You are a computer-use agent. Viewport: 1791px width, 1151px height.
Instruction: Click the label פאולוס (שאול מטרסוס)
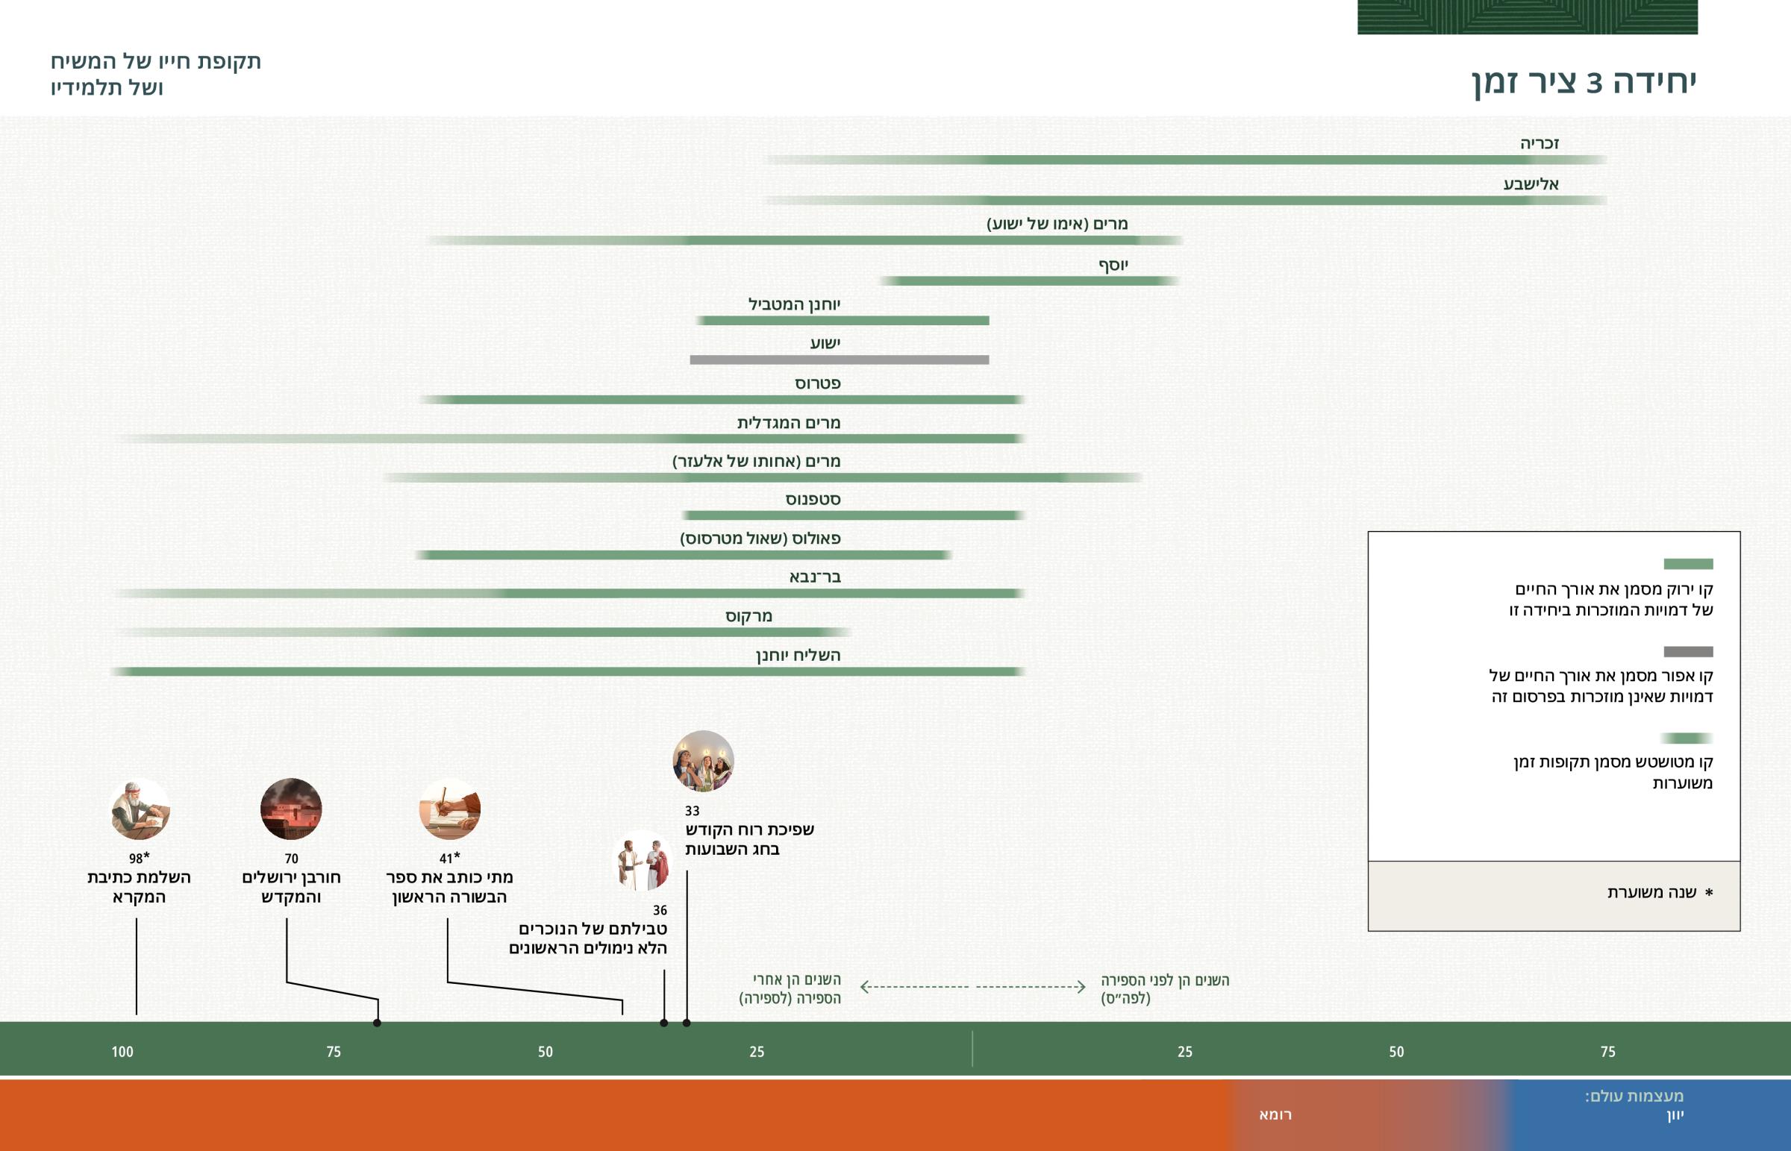click(x=760, y=538)
